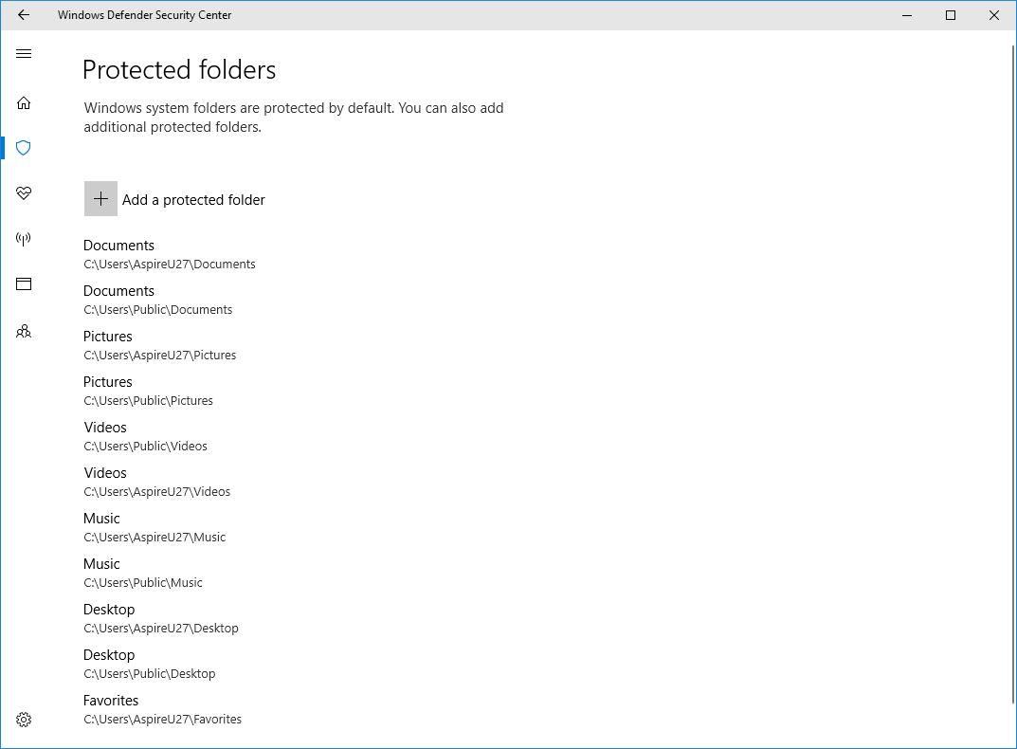Screen dimensions: 1017x749
Task: Go to the Home section icon
Action: pos(24,102)
